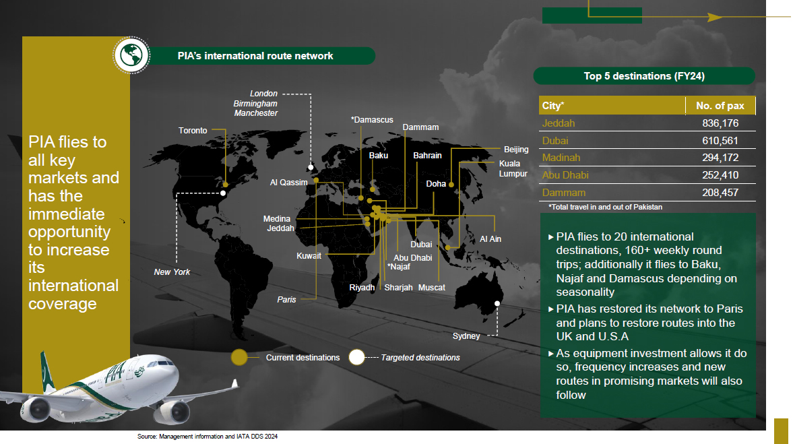Screen dimensions: 793x444
Task: Click the 836,176 passenger value
Action: point(720,123)
